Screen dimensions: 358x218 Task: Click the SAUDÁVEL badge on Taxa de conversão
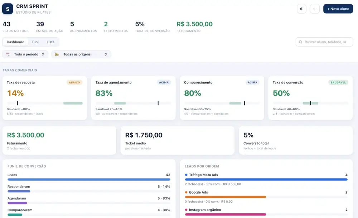click(338, 82)
